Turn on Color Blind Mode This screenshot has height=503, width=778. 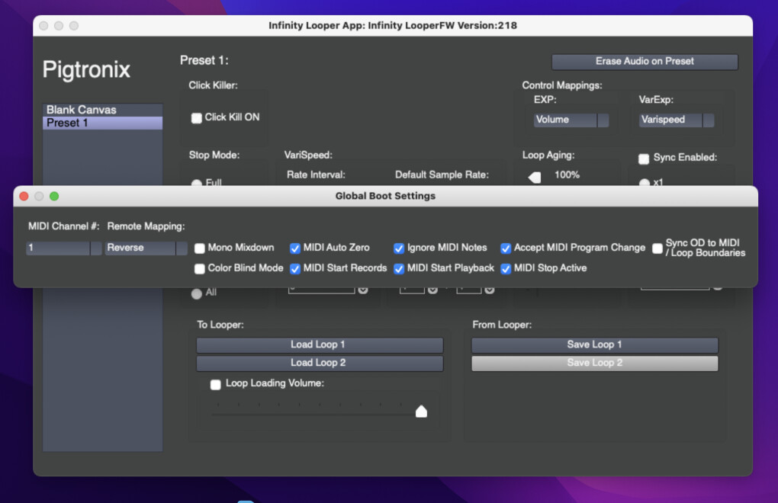point(200,268)
